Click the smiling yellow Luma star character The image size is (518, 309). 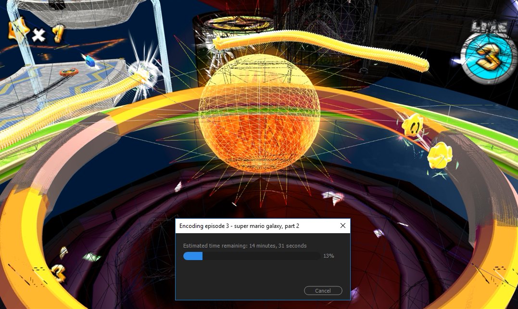(413, 125)
